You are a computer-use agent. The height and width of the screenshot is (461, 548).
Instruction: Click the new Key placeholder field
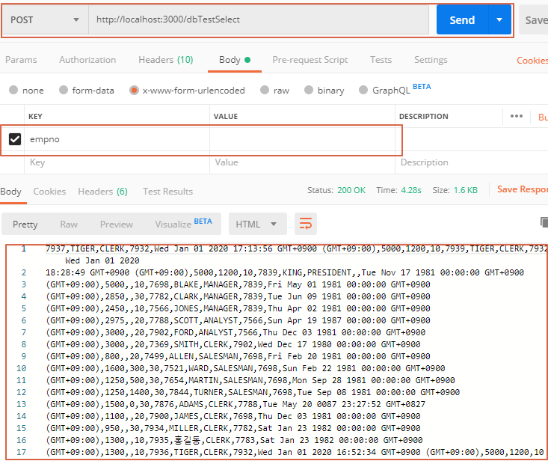click(x=117, y=162)
